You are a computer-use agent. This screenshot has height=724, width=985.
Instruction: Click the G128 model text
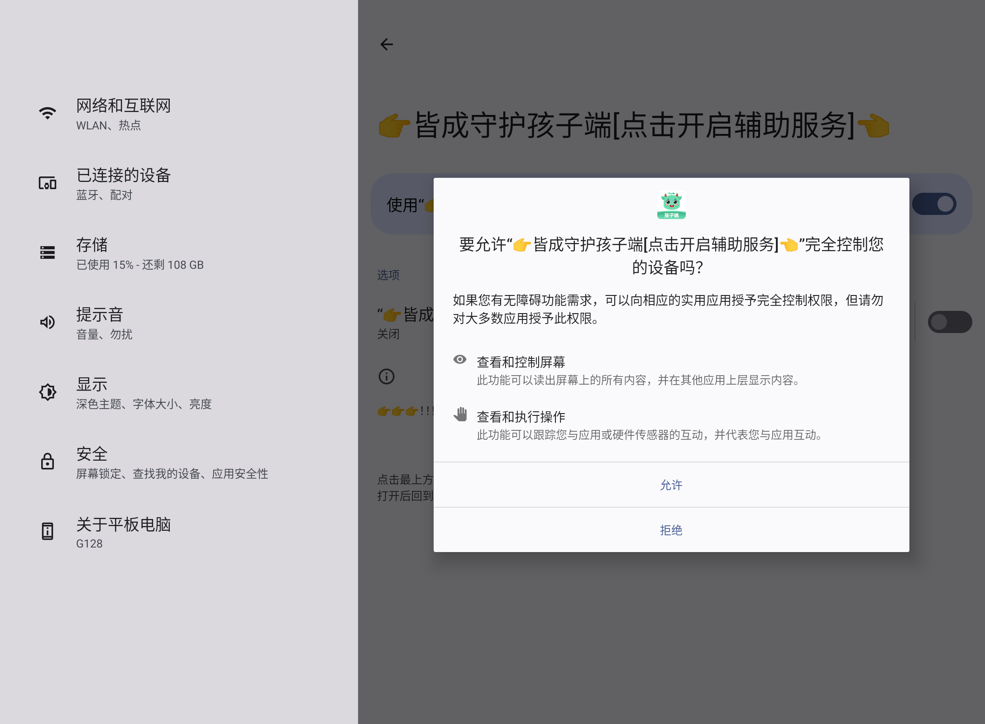point(89,543)
